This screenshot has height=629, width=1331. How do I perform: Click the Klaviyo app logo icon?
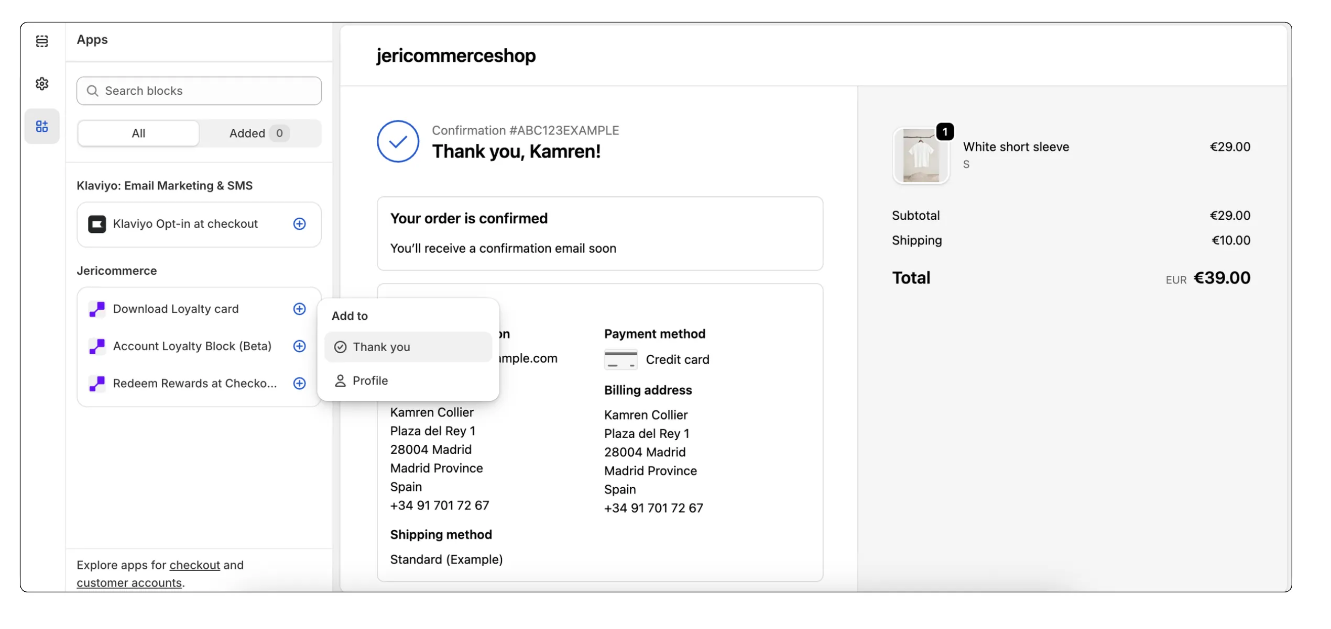pyautogui.click(x=97, y=224)
